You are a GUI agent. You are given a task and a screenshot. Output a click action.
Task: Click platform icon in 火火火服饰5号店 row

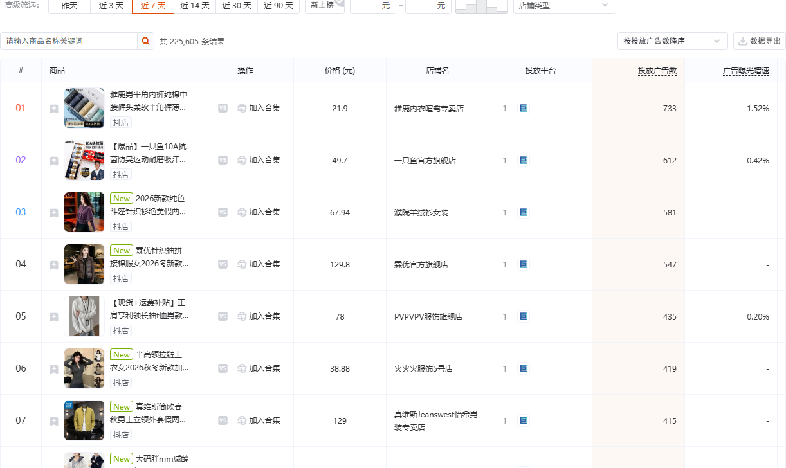524,368
